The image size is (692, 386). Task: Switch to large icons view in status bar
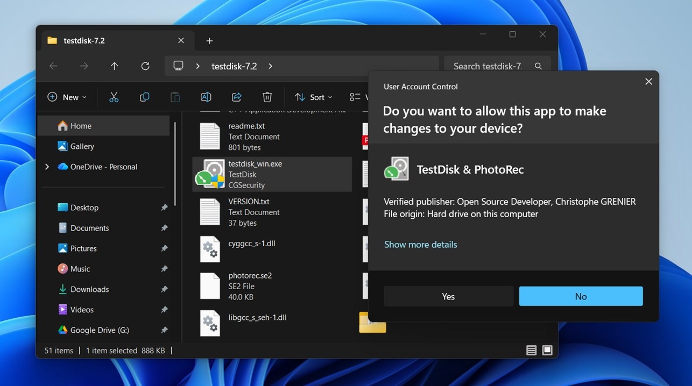pyautogui.click(x=547, y=351)
